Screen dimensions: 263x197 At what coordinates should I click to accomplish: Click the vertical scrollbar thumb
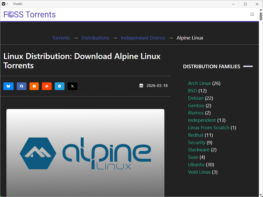tap(261, 16)
